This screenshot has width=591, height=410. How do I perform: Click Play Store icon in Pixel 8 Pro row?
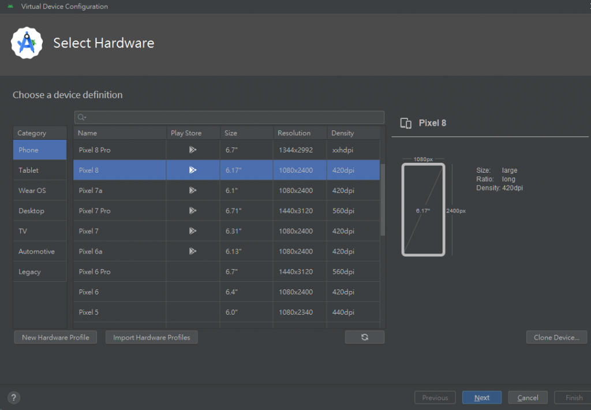click(193, 150)
